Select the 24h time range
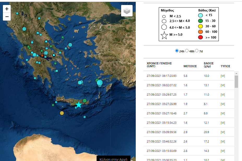This screenshot has height=161, width=242. tap(177, 51)
